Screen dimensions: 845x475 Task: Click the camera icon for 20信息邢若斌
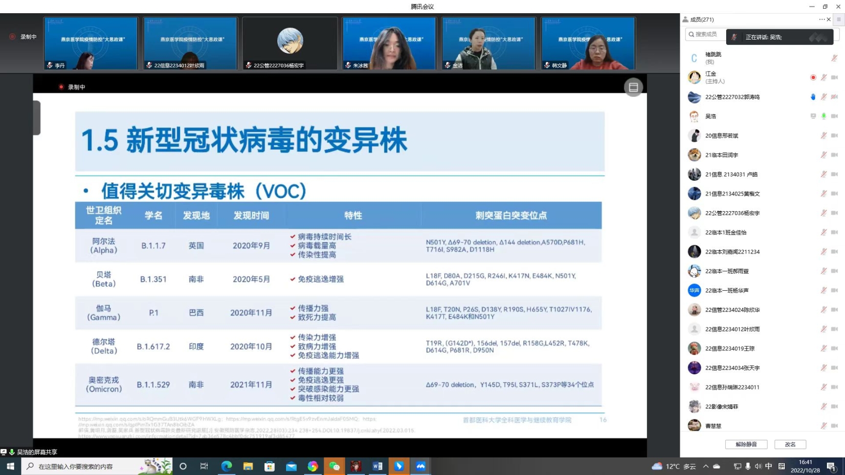tap(834, 135)
